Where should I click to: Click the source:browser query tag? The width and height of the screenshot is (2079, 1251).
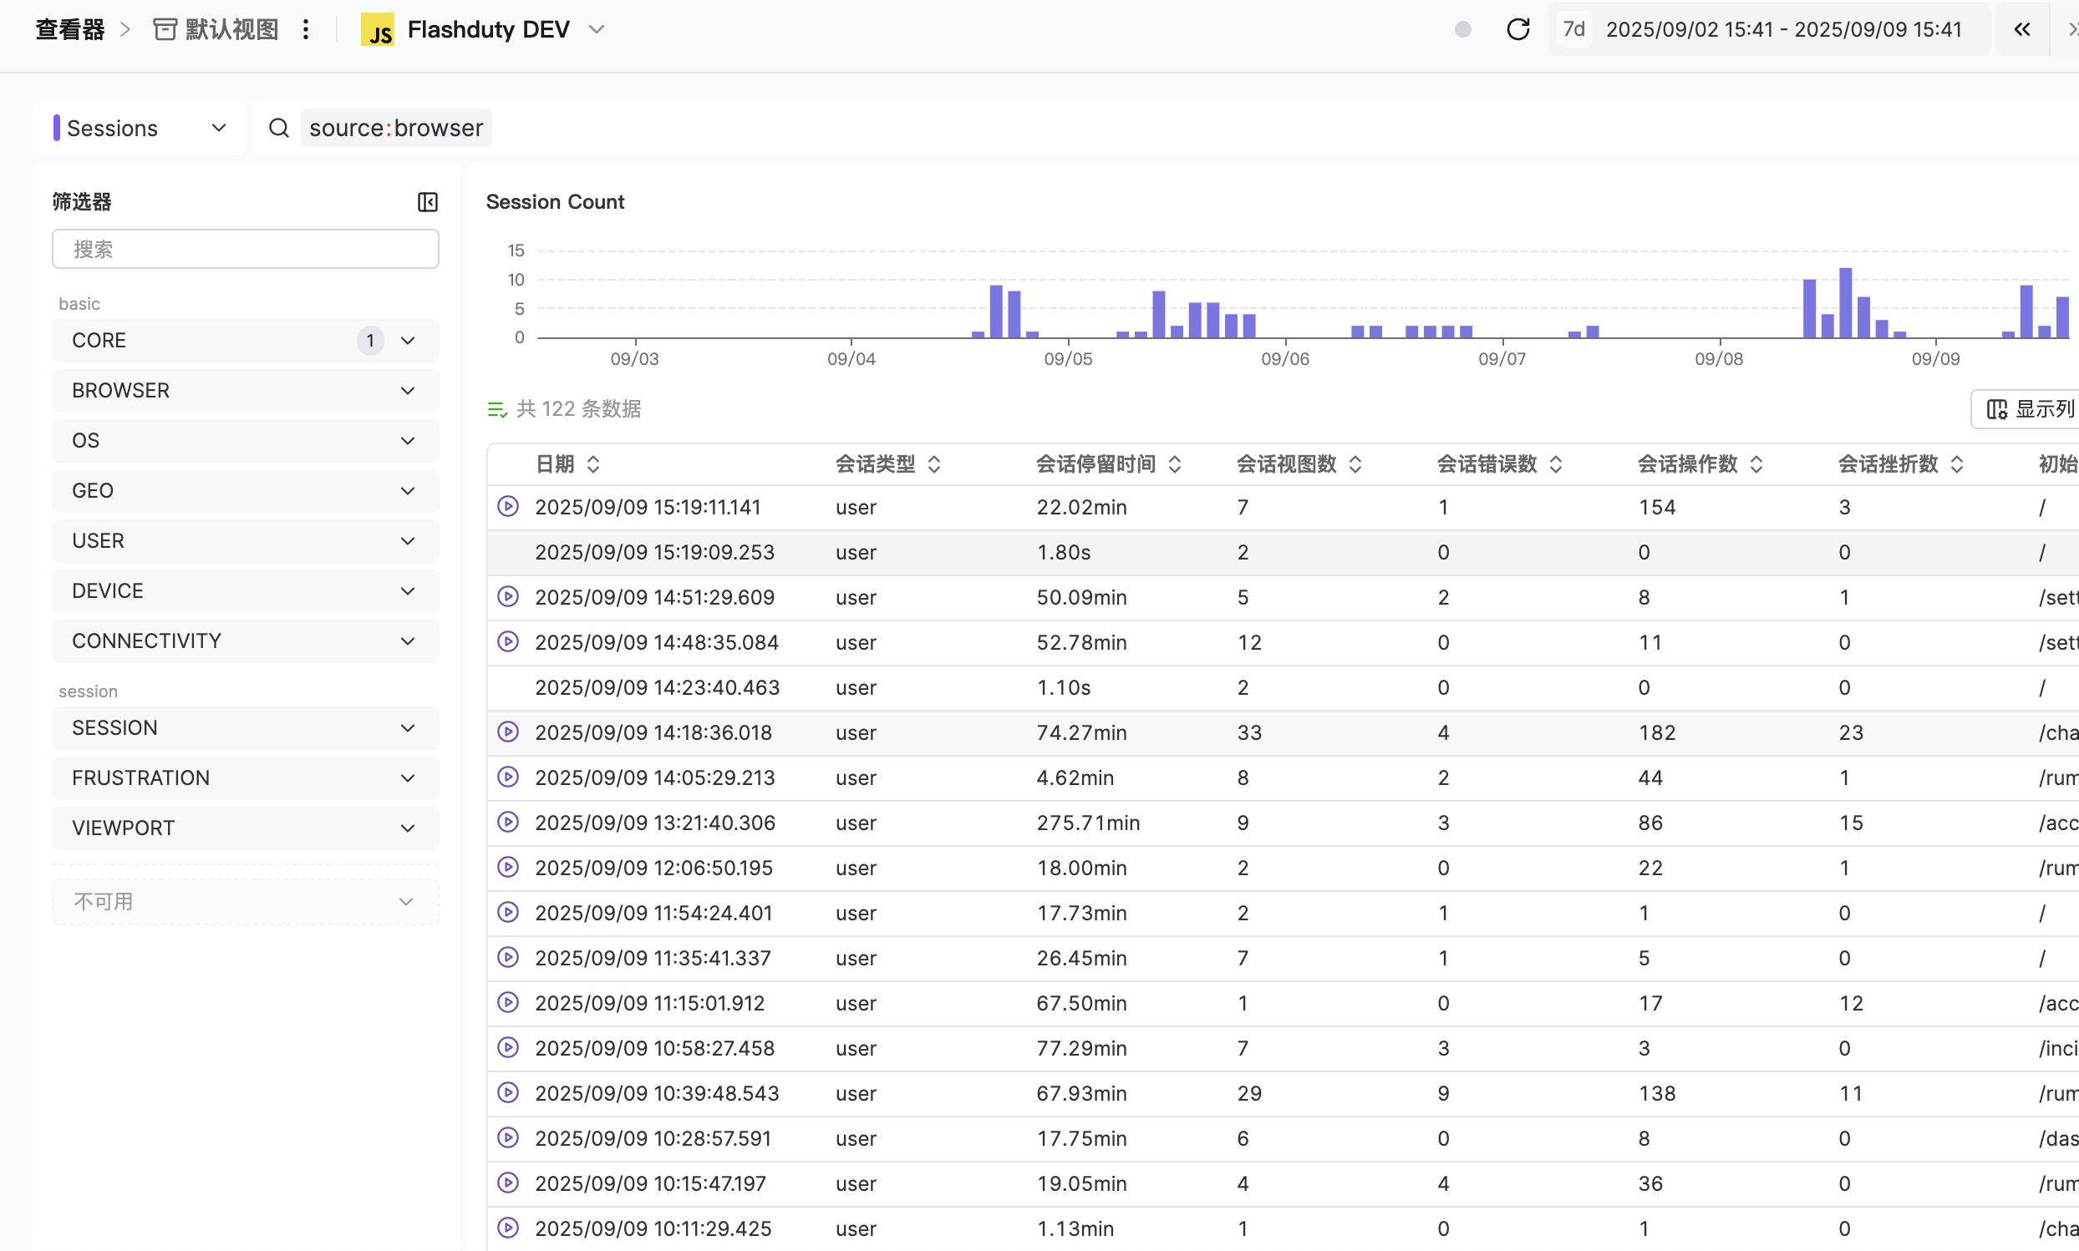pyautogui.click(x=395, y=128)
